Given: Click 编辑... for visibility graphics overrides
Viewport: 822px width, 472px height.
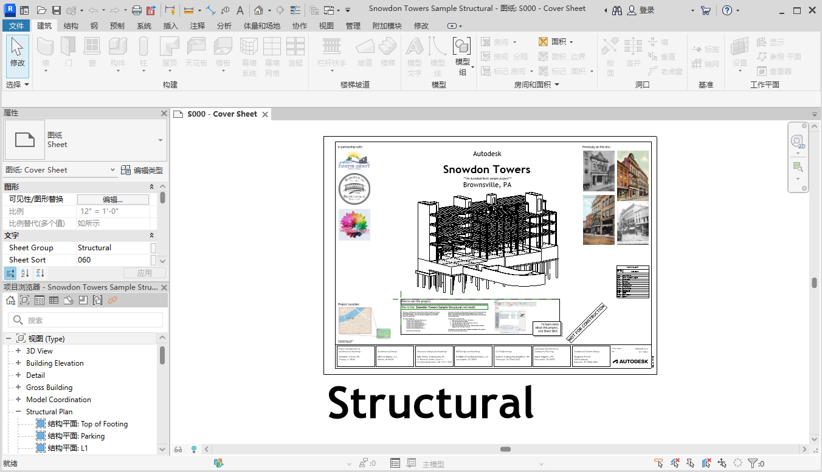Looking at the screenshot, I should 114,199.
